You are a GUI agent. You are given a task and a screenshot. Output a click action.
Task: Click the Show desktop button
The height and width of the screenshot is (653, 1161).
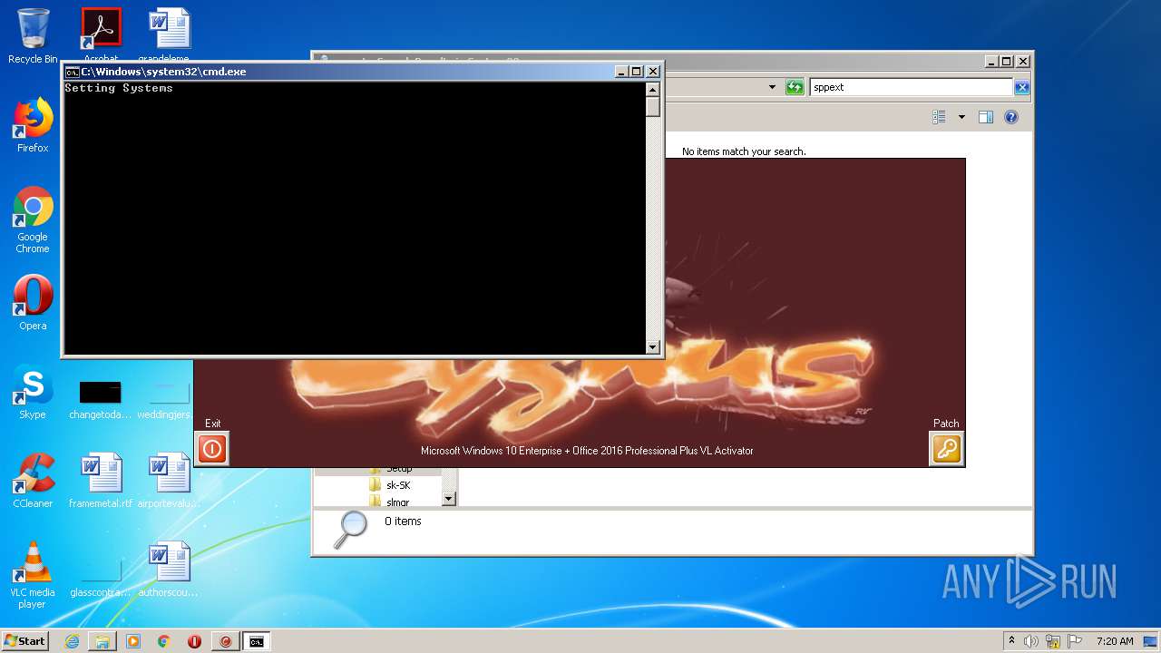click(1151, 641)
